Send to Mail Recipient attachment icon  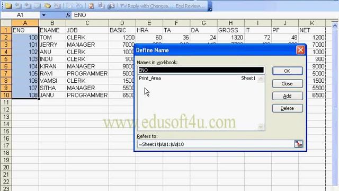(111, 6)
